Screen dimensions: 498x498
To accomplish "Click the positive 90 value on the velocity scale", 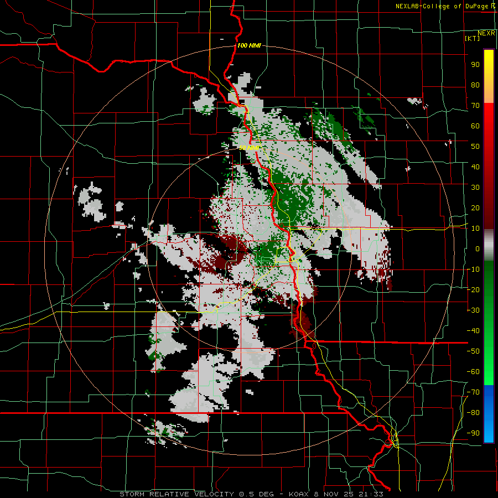I will point(475,65).
